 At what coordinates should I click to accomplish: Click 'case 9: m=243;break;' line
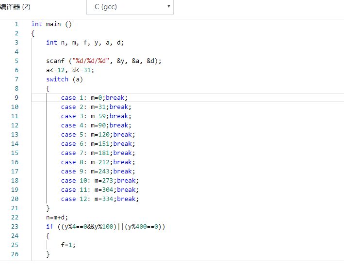coord(98,171)
